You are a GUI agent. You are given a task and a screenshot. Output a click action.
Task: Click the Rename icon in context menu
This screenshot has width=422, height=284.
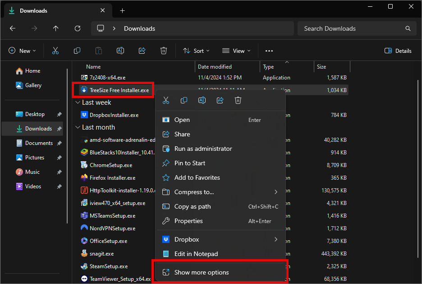(202, 100)
